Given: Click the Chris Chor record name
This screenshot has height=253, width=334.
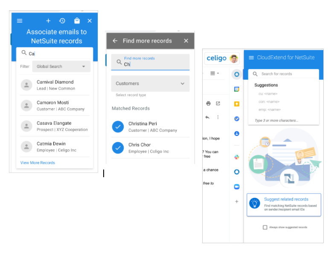Looking at the screenshot, I should [139, 145].
